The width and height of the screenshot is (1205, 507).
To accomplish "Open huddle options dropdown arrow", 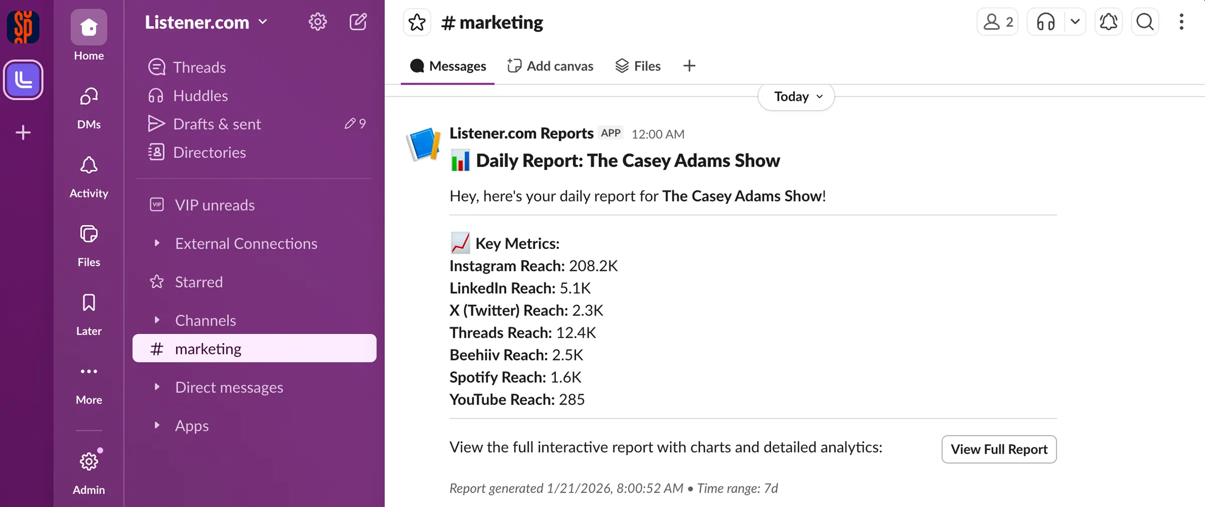I will click(x=1075, y=22).
